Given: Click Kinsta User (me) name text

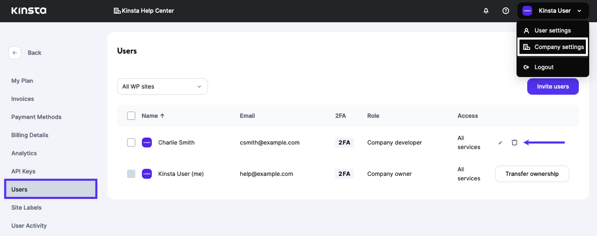Looking at the screenshot, I should 181,174.
